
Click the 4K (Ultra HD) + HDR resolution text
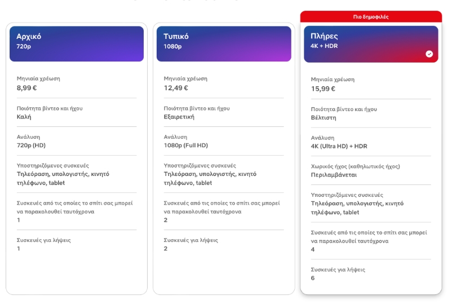point(339,147)
